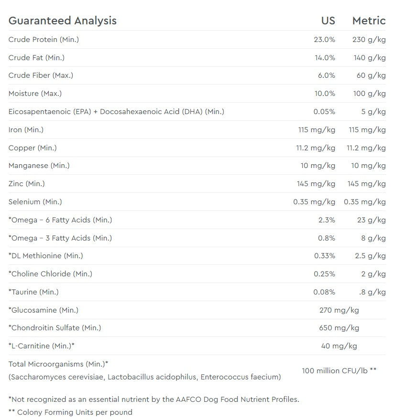The image size is (394, 420).
Task: Click the 60 g/kg crude fiber value
Action: click(371, 75)
